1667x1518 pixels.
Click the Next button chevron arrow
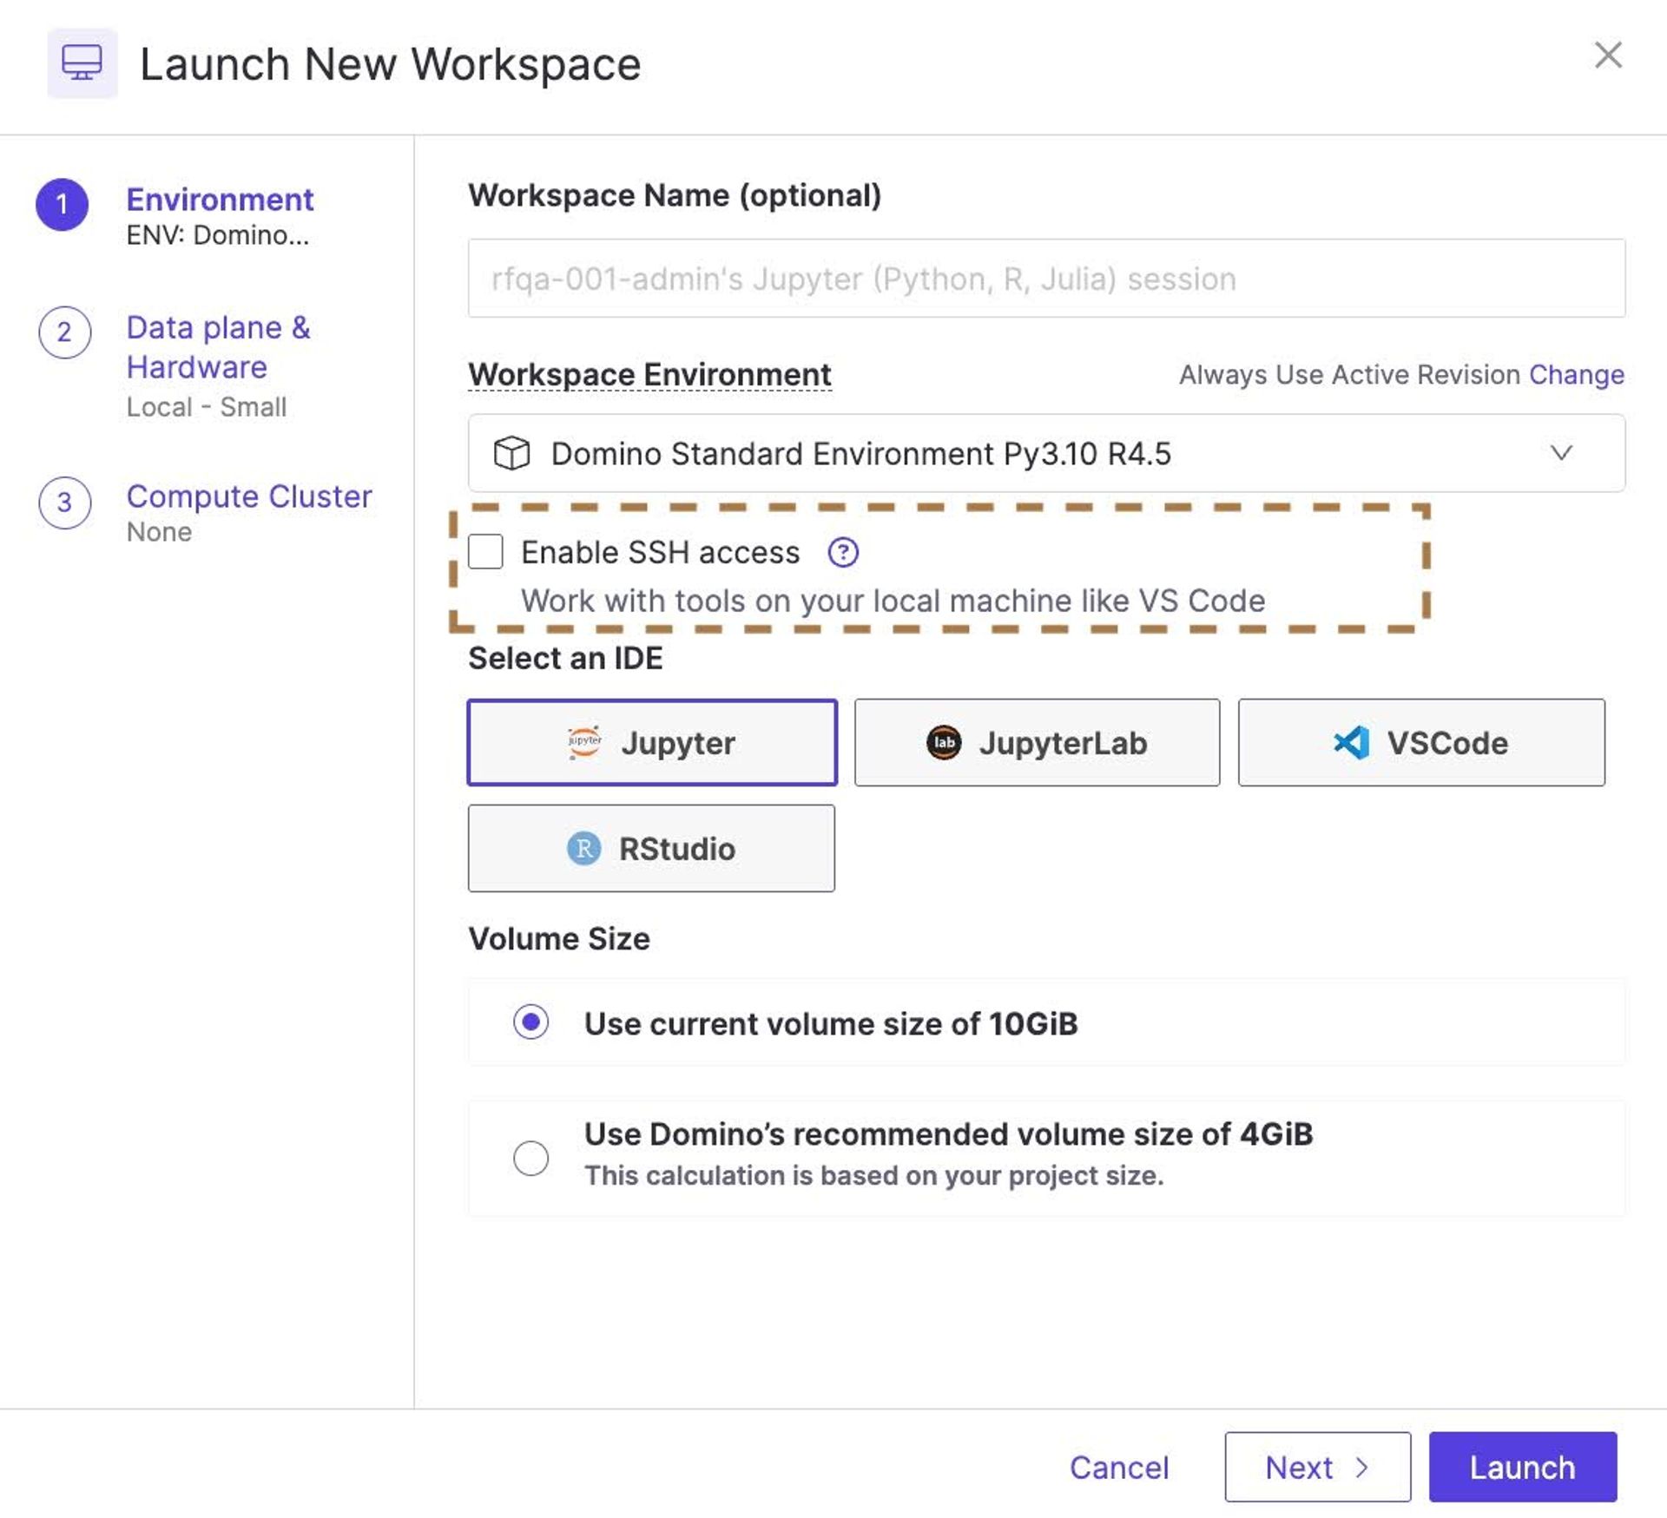click(1361, 1467)
